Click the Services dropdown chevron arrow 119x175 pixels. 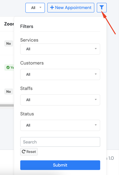95,49
